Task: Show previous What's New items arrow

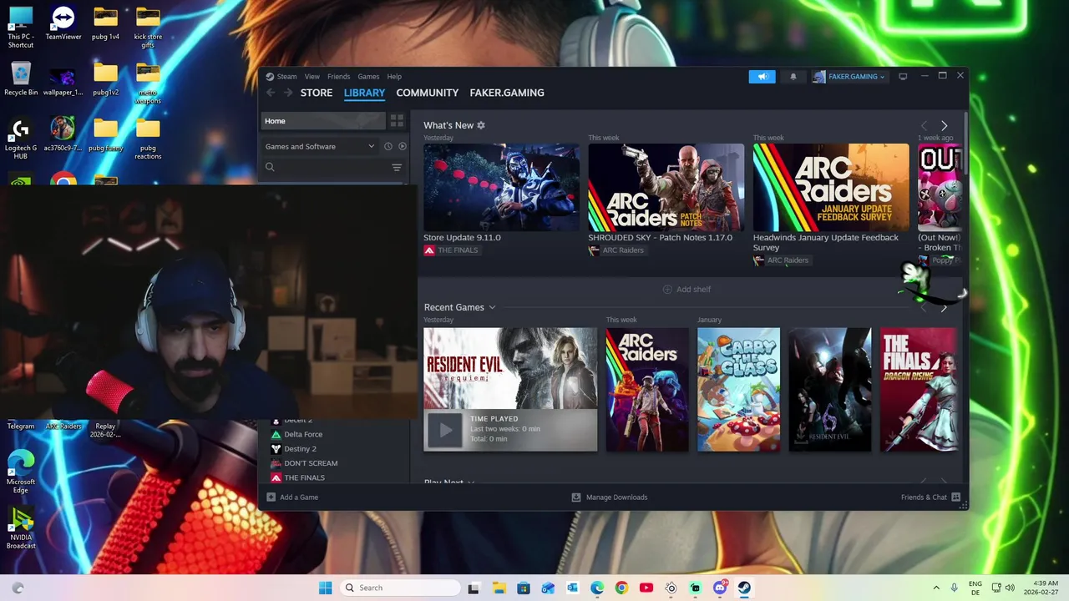Action: (x=923, y=126)
